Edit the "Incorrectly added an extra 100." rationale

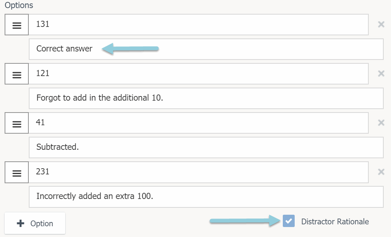(206, 197)
